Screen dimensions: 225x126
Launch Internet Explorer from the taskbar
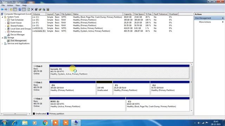(x=14, y=123)
